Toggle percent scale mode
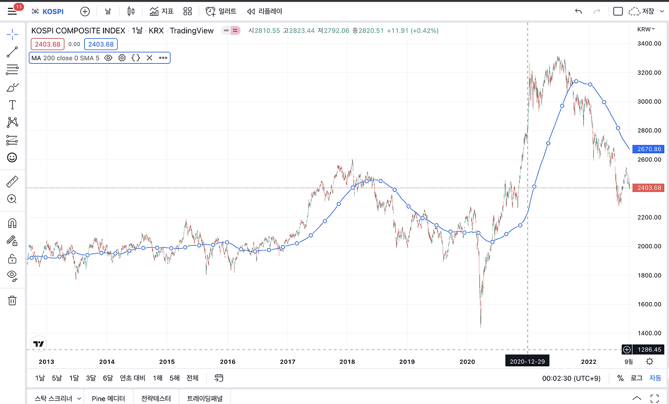The width and height of the screenshot is (669, 404). 620,378
